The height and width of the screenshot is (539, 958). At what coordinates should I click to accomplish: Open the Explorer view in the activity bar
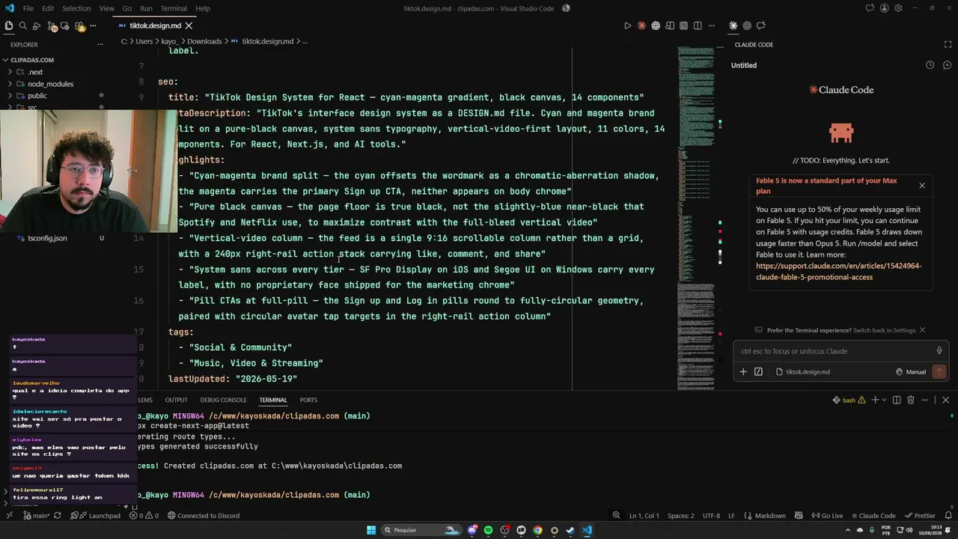click(x=8, y=25)
